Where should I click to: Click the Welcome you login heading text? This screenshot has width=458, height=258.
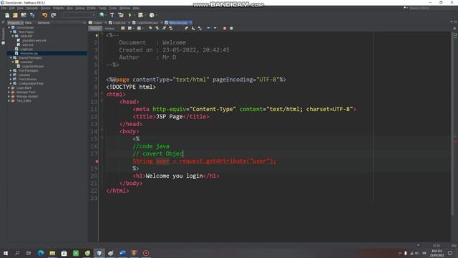[174, 176]
